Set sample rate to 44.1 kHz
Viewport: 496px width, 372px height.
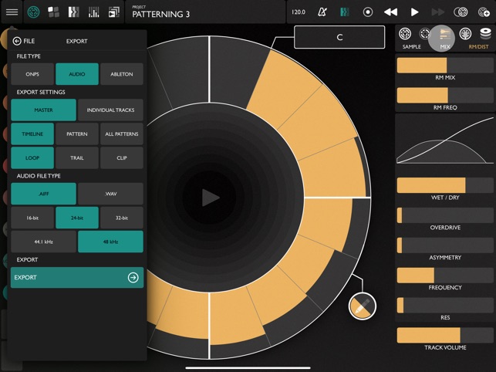[44, 242]
